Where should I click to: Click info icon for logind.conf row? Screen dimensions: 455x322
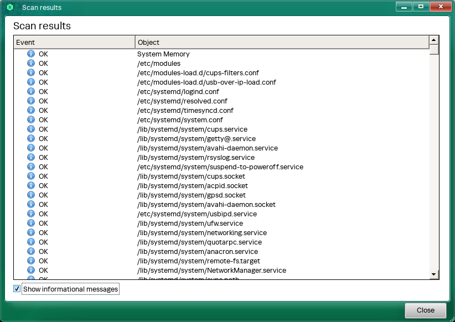coord(31,92)
